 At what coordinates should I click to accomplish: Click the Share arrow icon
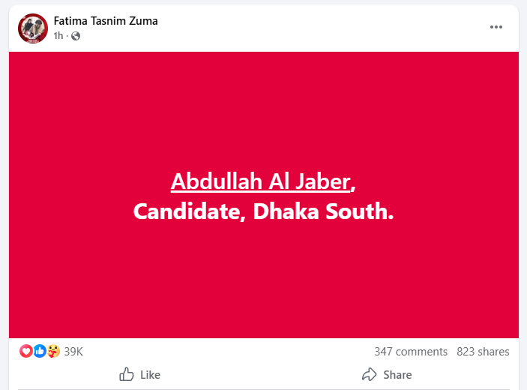click(x=369, y=374)
